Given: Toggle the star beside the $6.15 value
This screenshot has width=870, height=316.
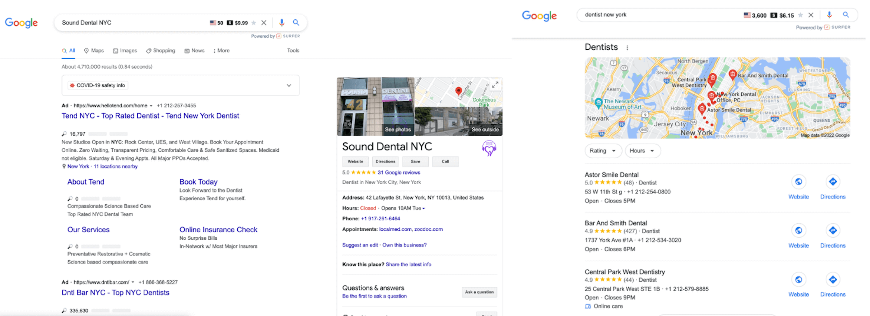Looking at the screenshot, I should [800, 15].
